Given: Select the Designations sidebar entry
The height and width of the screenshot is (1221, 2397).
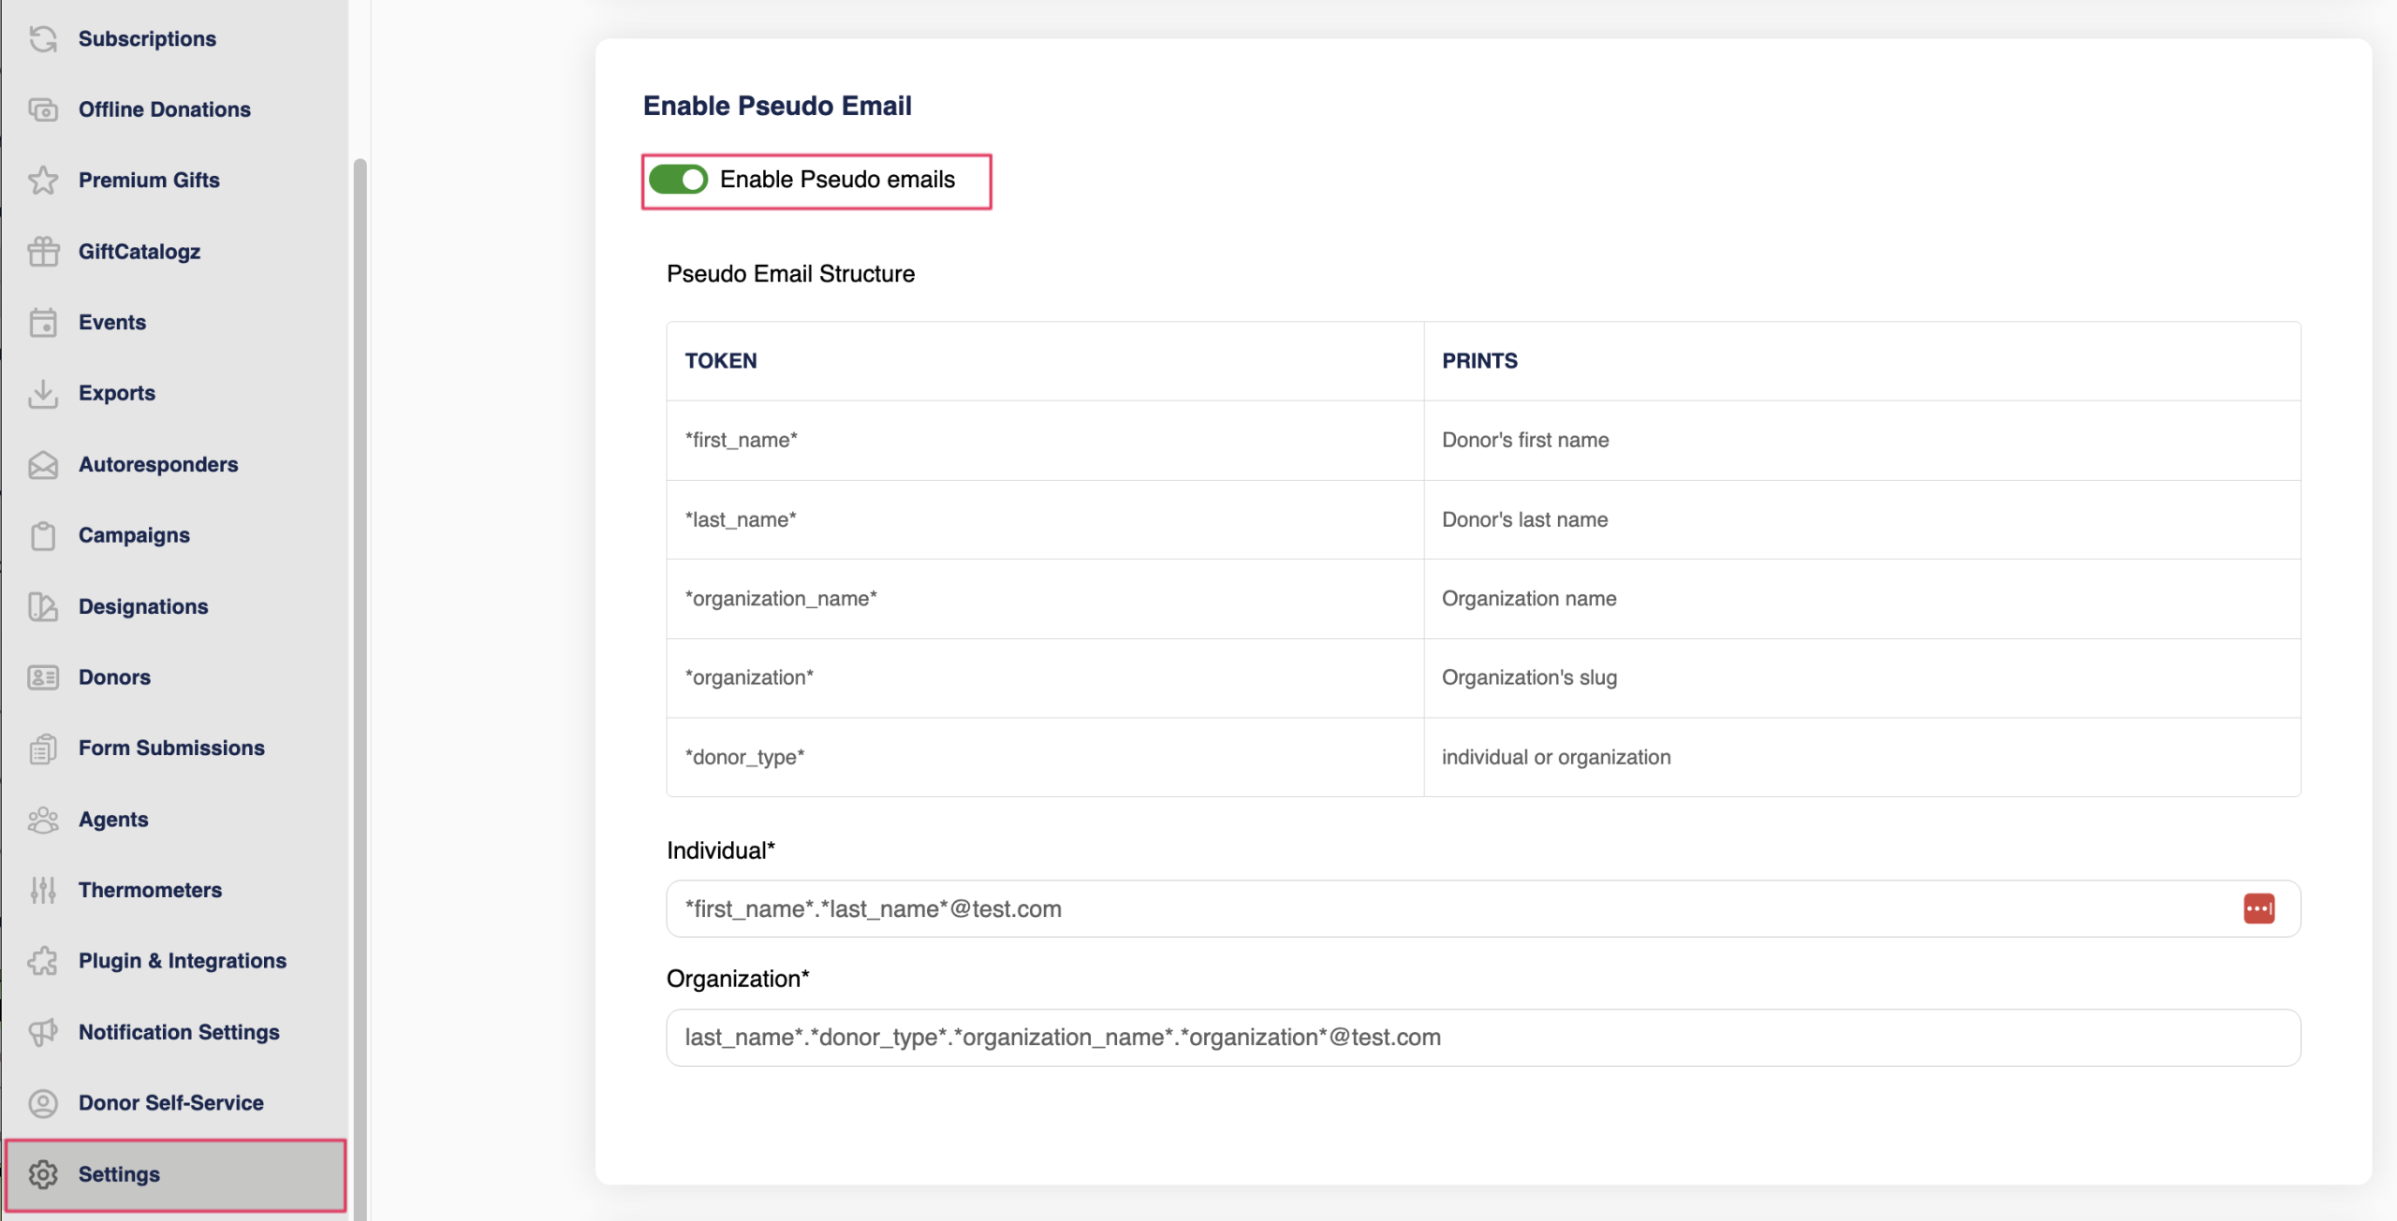Looking at the screenshot, I should pos(143,606).
